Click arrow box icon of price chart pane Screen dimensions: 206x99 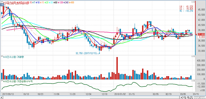point(192,2)
